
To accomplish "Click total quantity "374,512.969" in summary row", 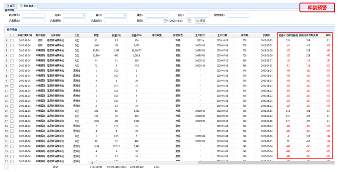I will (96, 167).
